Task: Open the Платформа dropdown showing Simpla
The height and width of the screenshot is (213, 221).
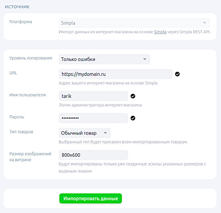Action: (x=134, y=23)
